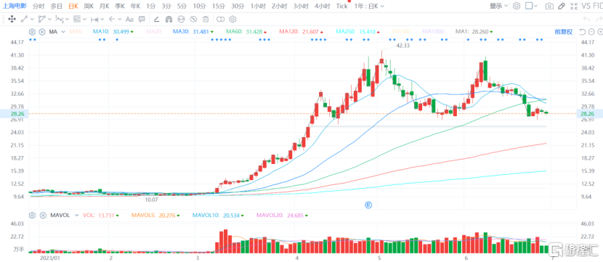
Task: Open the 显示 display dropdown
Action: (x=498, y=6)
